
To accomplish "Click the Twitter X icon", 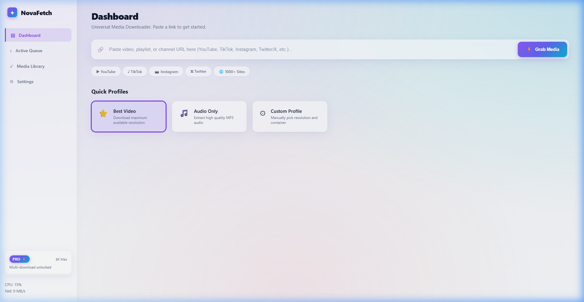I will pos(192,71).
